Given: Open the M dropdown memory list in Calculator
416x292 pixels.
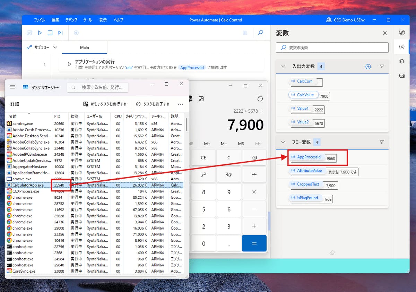Looking at the screenshot, I should [258, 144].
